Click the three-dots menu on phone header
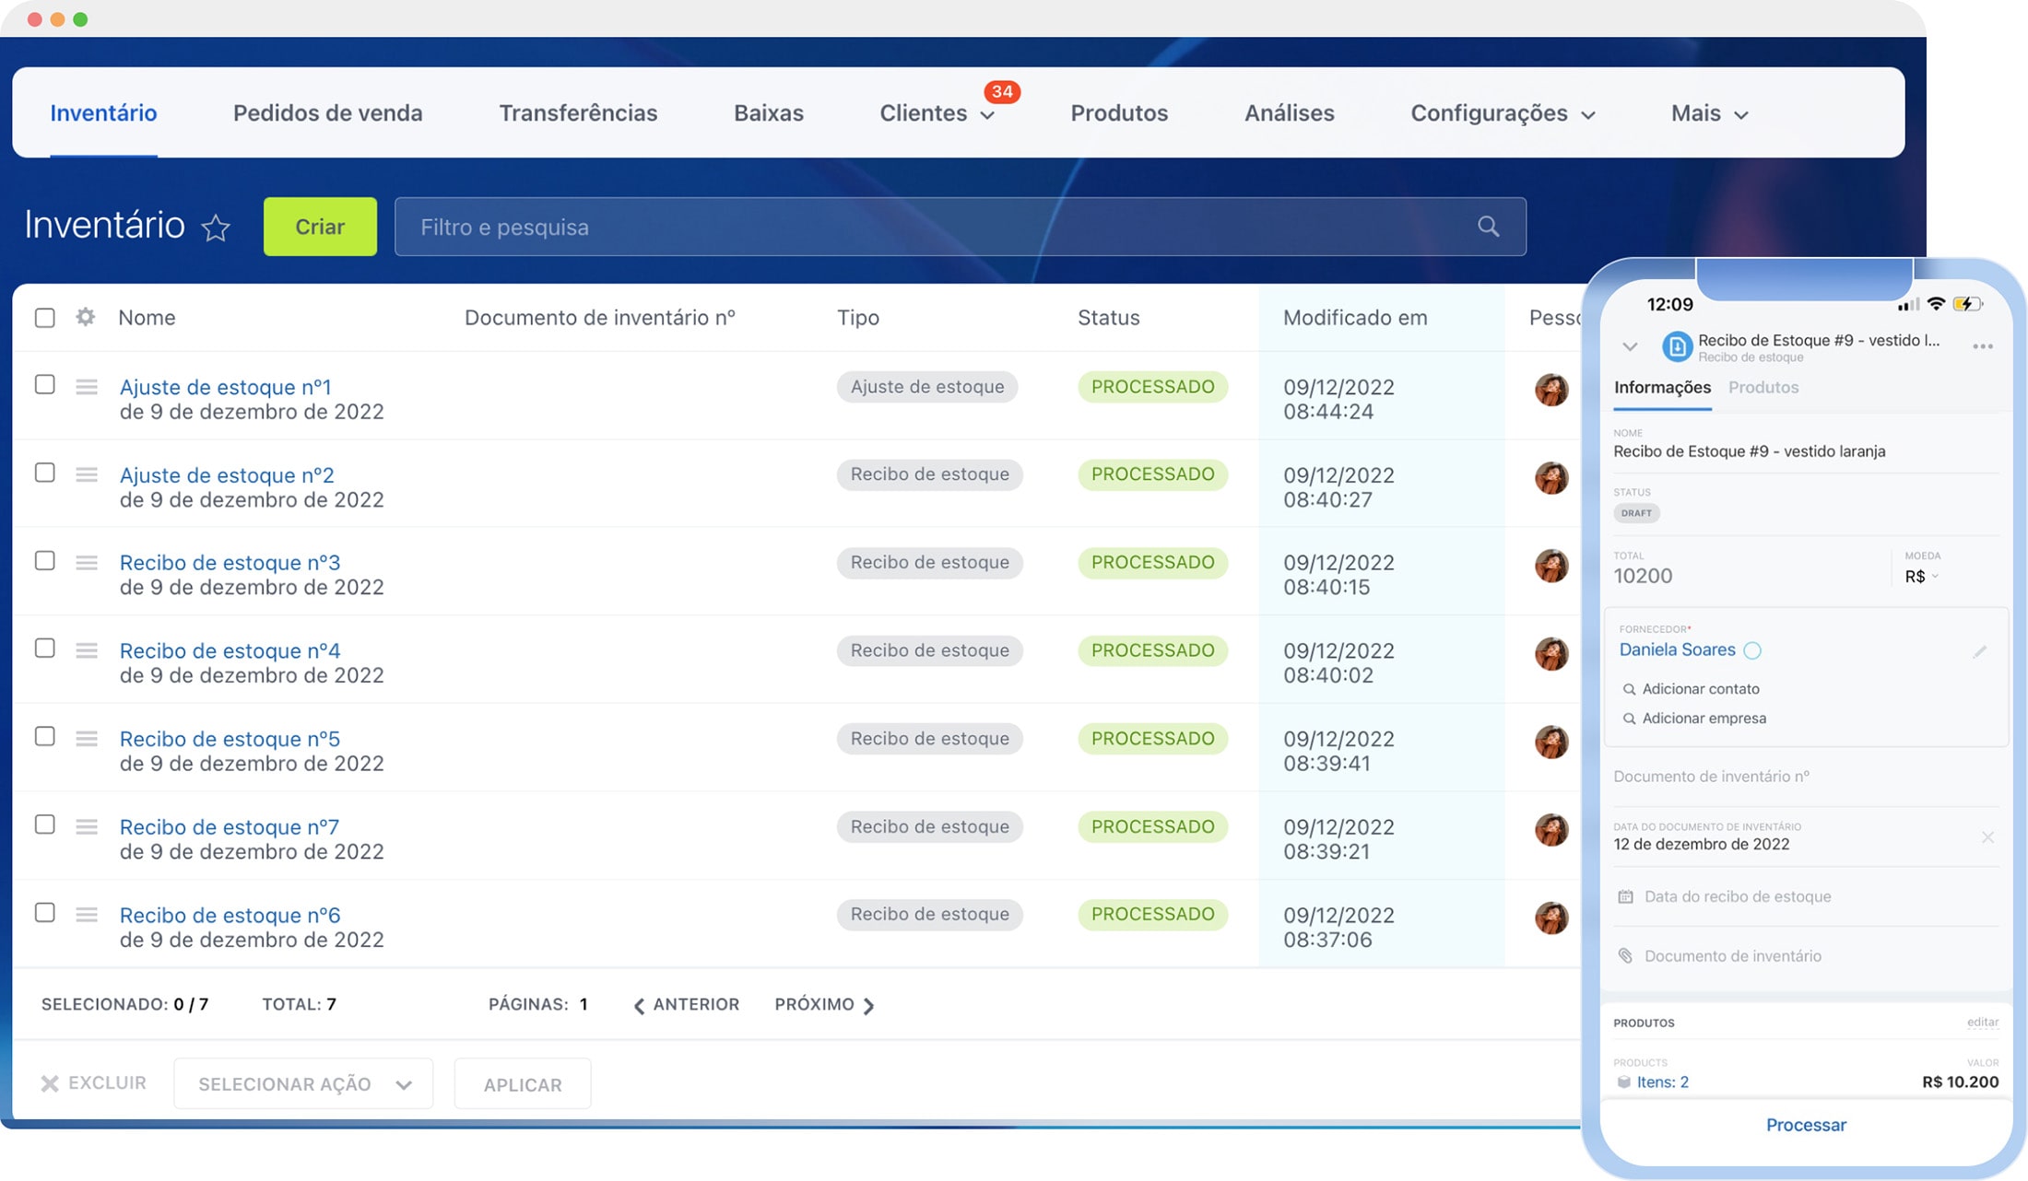The height and width of the screenshot is (1181, 2028). pyautogui.click(x=1983, y=346)
